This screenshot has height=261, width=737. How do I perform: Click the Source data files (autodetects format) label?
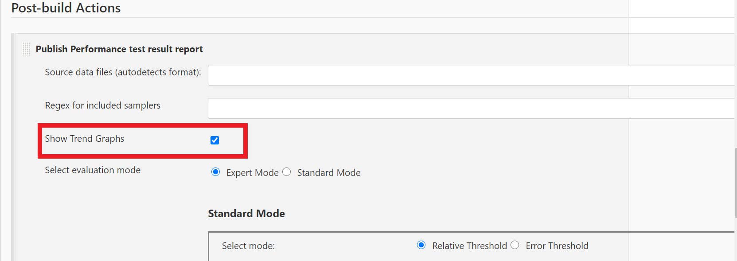tap(123, 72)
